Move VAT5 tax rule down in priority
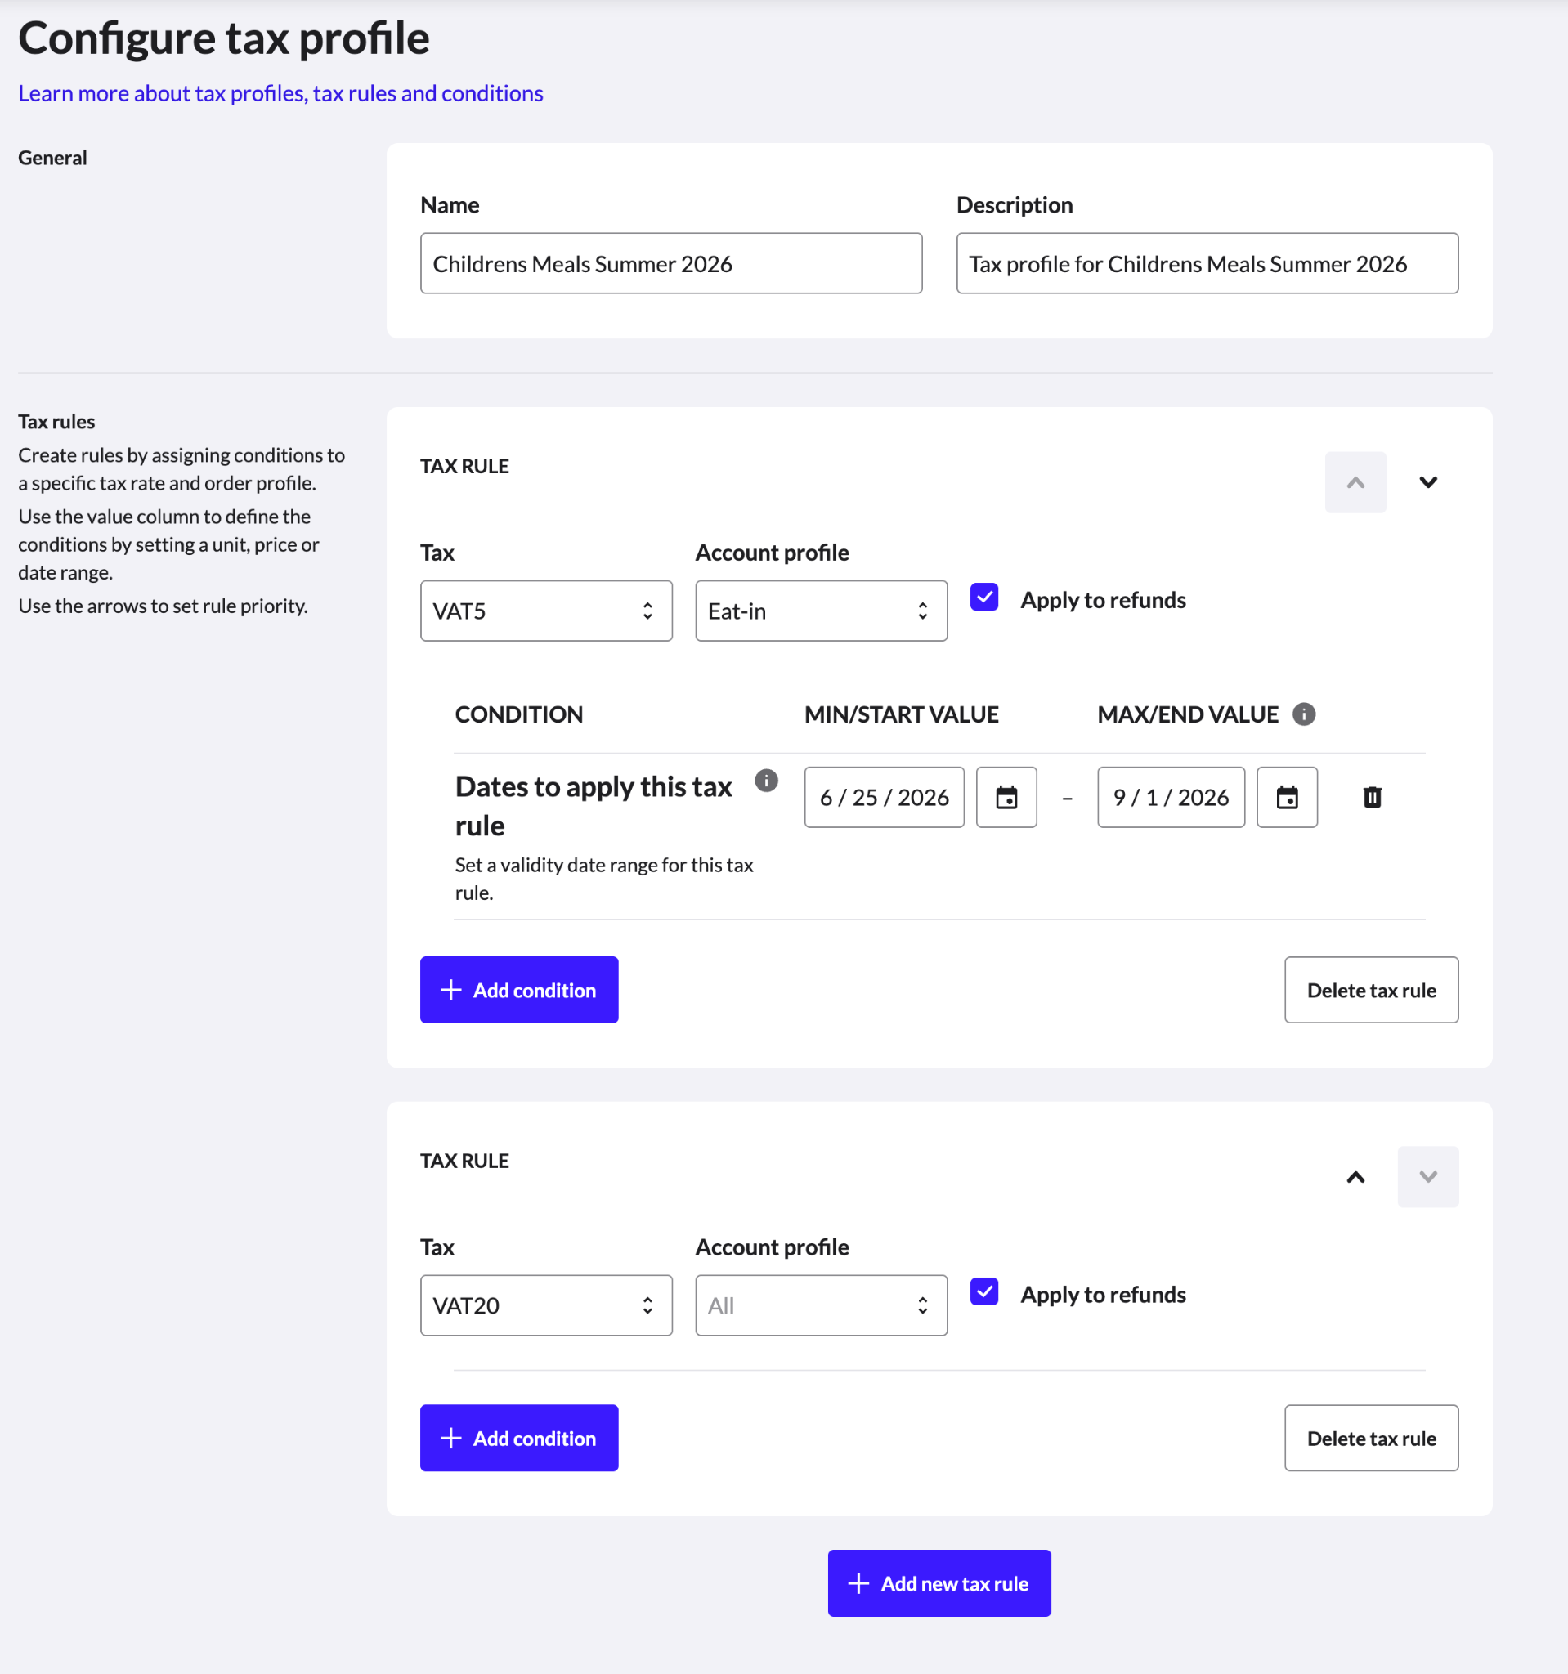The width and height of the screenshot is (1568, 1674). (1428, 481)
